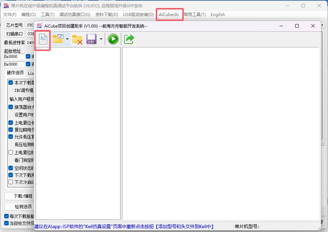Screen dimensions: 328x232
Task: Click the 最低波特率 value box
Action: 30,43
